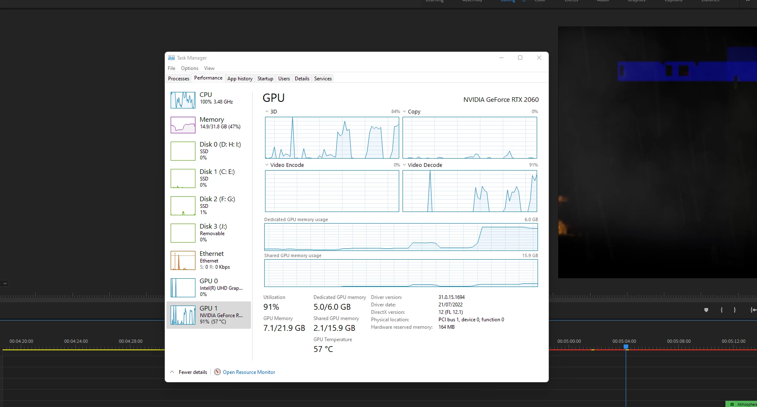The height and width of the screenshot is (407, 757).
Task: Click the NVIDIA GeForce RTX 2060 heading
Action: coord(501,100)
